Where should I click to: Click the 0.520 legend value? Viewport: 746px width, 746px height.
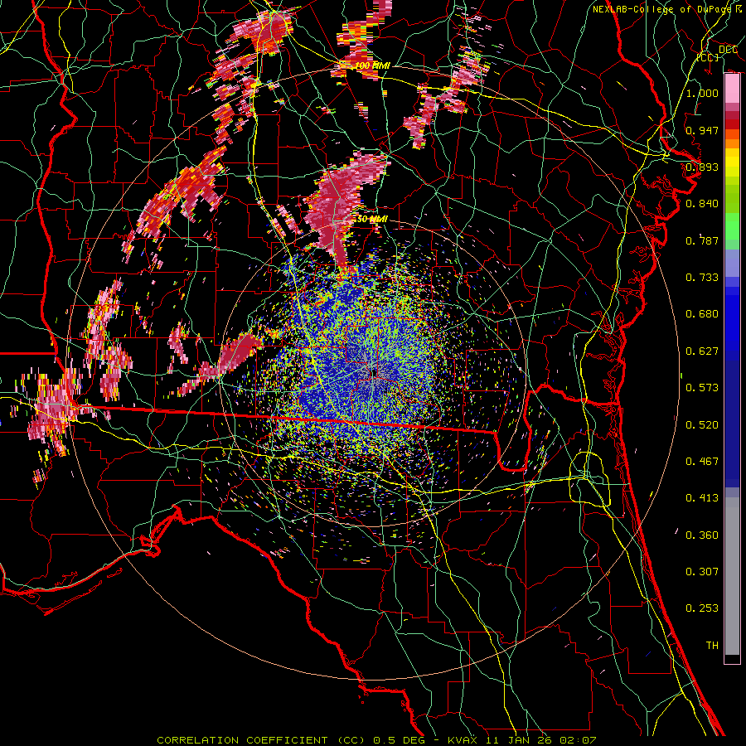pyautogui.click(x=702, y=425)
